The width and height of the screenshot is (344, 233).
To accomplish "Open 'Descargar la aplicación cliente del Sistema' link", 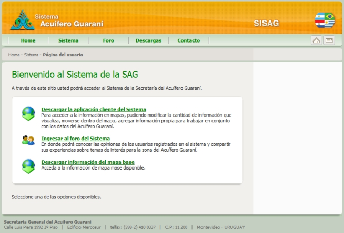I will click(x=94, y=109).
